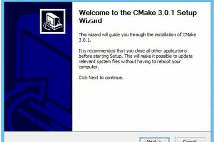Click the Next > button to continue
This screenshot has height=142, width=214.
(x=154, y=140)
